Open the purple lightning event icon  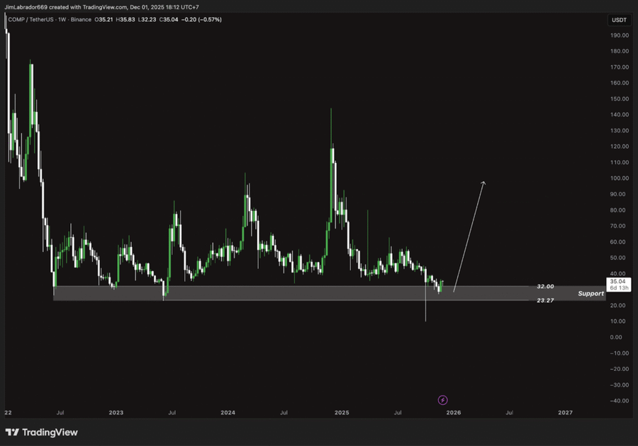[443, 400]
